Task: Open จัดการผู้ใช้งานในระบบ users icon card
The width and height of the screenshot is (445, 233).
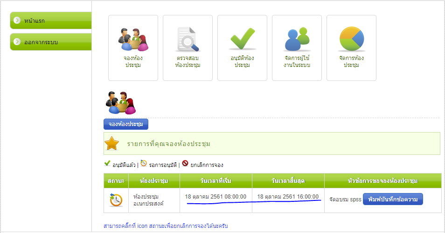Action: click(297, 48)
